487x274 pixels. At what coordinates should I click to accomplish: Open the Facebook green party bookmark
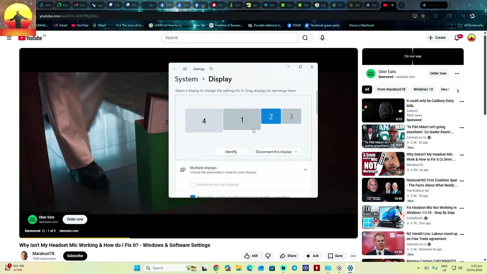click(x=322, y=25)
